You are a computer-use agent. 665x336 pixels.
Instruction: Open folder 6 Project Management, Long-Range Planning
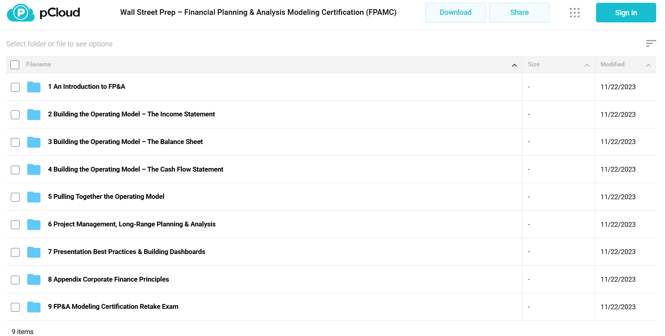132,224
